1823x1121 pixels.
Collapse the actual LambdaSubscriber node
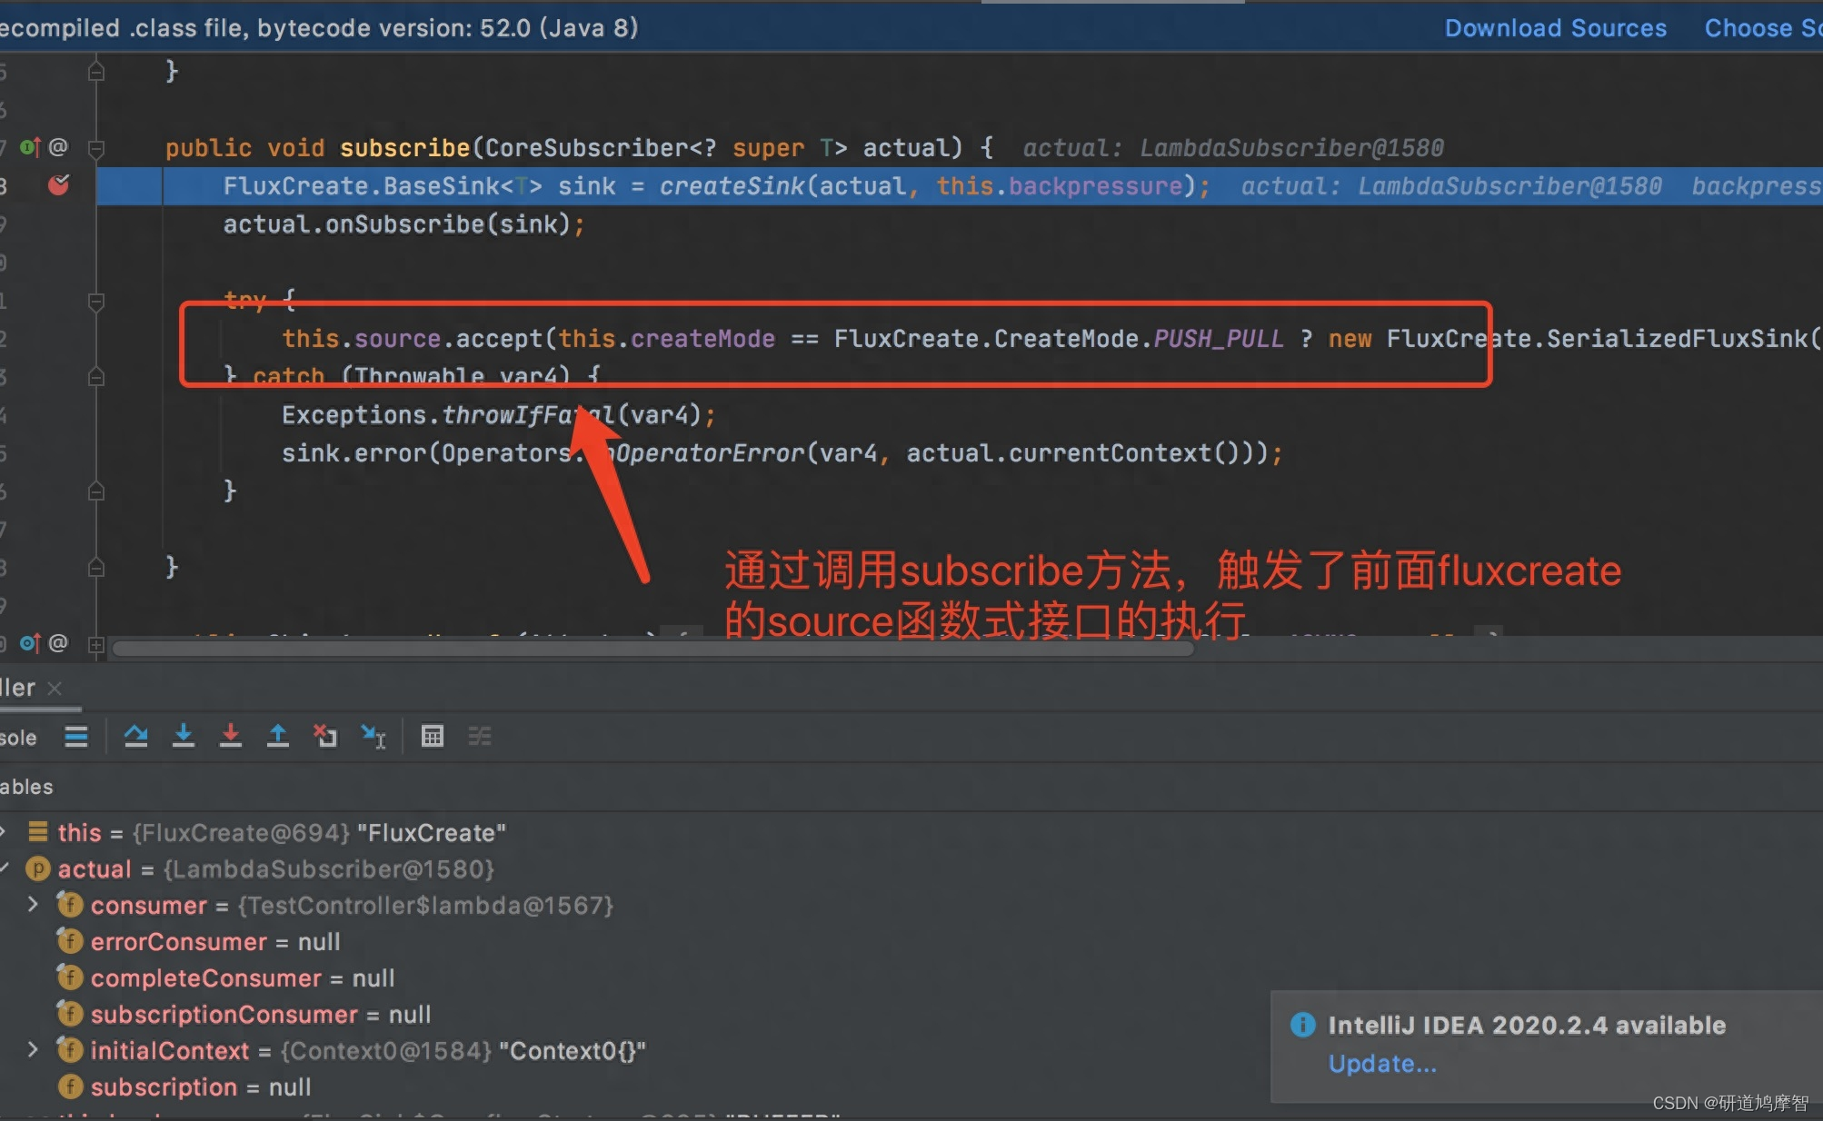5,868
